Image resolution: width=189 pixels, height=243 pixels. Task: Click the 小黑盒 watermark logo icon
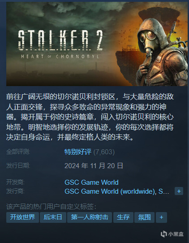[164, 234]
